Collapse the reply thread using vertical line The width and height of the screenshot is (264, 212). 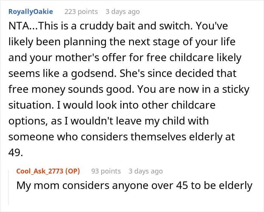pos(9,188)
